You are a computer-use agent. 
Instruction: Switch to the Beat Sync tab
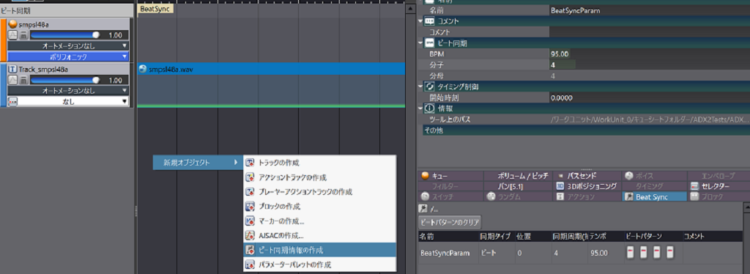point(654,196)
